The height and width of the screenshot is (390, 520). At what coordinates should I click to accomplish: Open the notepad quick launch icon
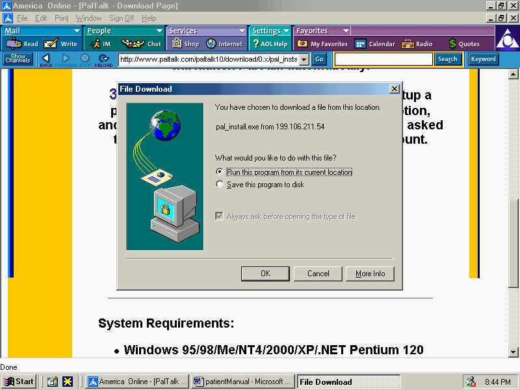click(52, 382)
